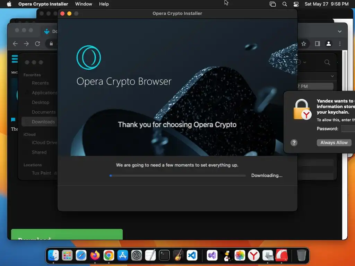
Task: Click the Chrome tab favicon
Action: tap(47, 32)
